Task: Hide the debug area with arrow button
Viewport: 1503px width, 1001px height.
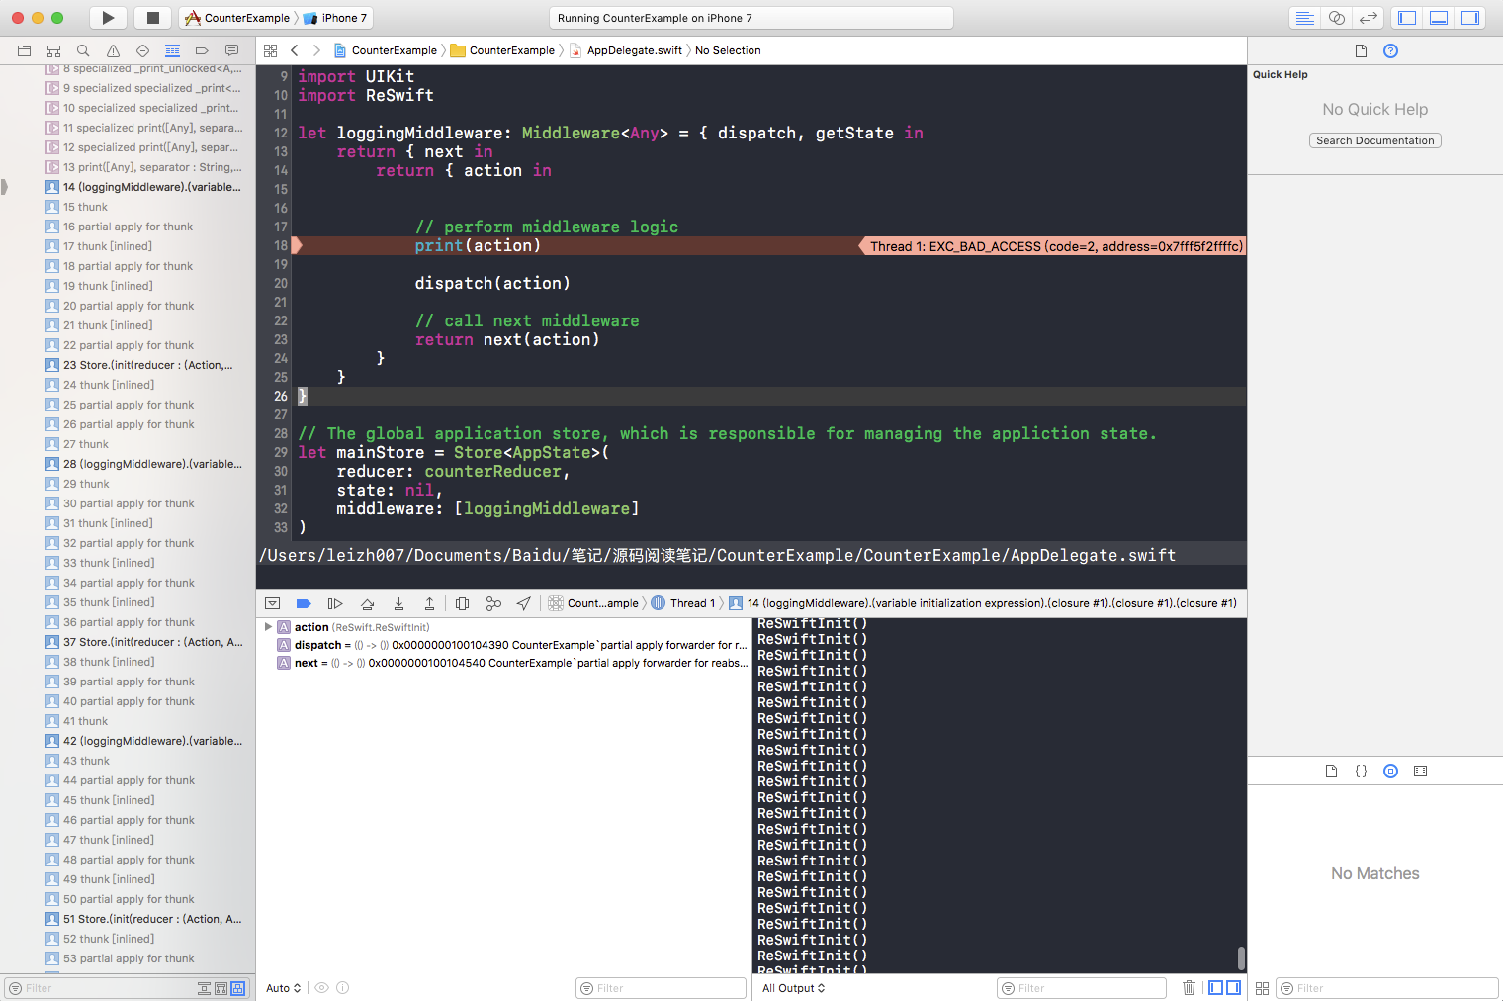Action: pos(273,603)
